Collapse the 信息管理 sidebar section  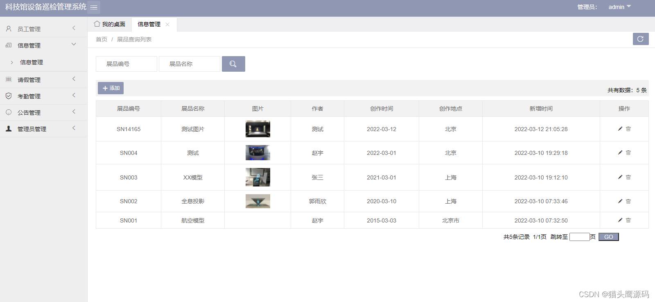43,45
